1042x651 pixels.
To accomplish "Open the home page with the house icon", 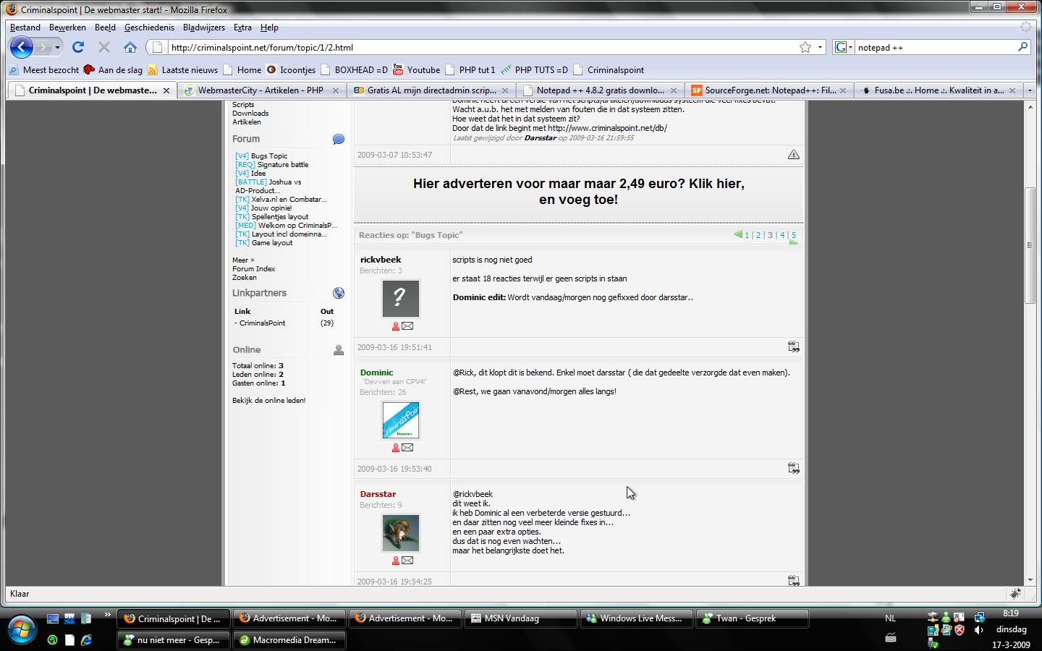I will 130,47.
